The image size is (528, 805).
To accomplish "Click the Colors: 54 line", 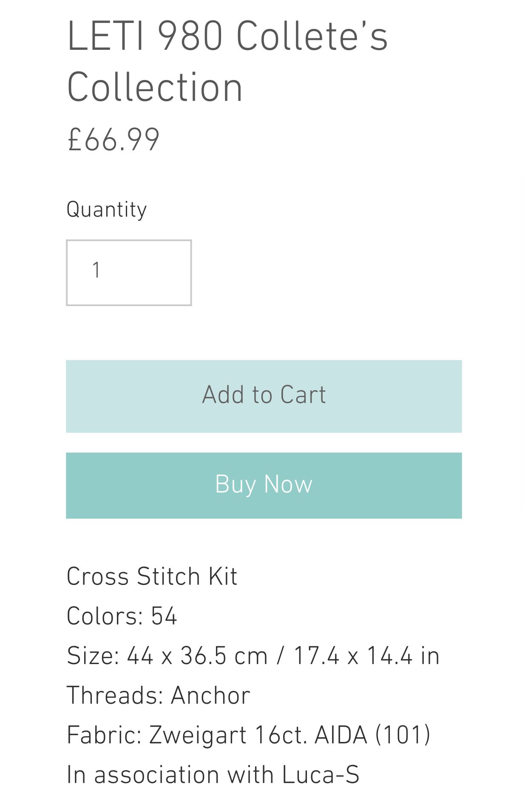I will pos(122,616).
